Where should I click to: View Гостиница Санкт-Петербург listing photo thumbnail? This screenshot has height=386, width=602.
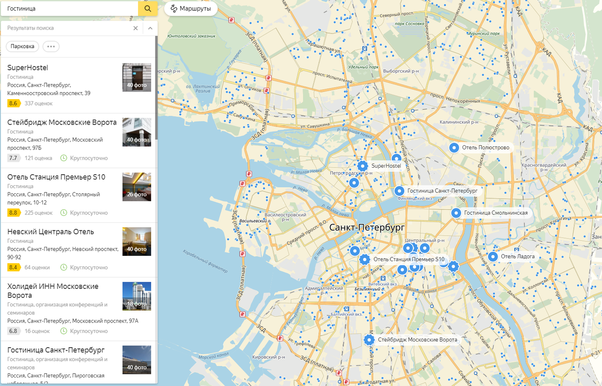pyautogui.click(x=136, y=359)
